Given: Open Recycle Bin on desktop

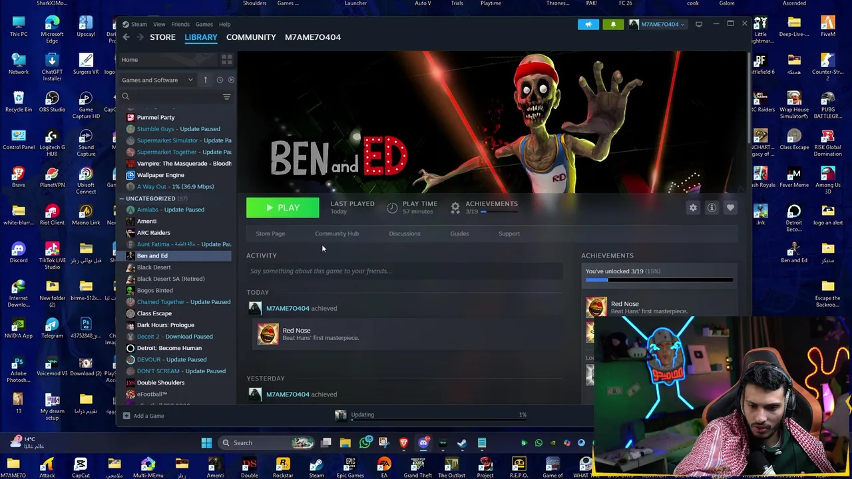Looking at the screenshot, I should click(x=19, y=102).
